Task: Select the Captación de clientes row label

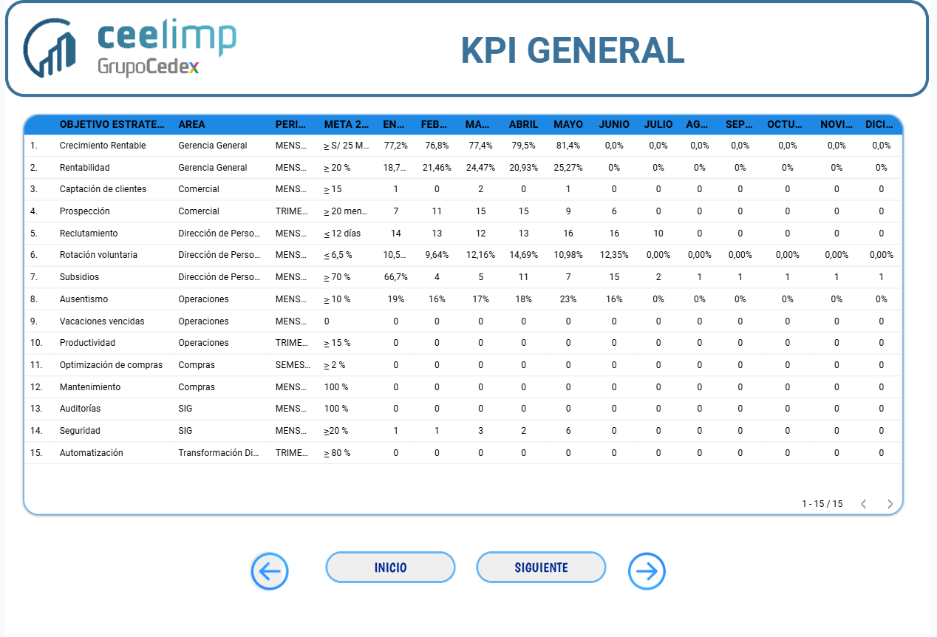Action: click(103, 189)
